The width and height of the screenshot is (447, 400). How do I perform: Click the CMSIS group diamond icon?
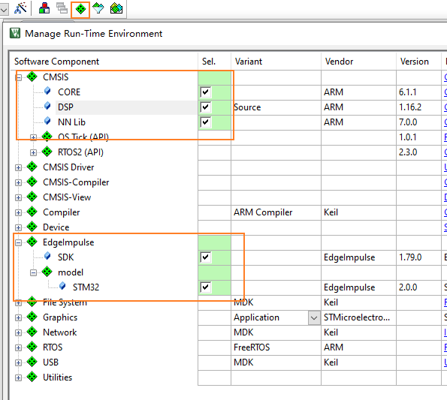(32, 77)
